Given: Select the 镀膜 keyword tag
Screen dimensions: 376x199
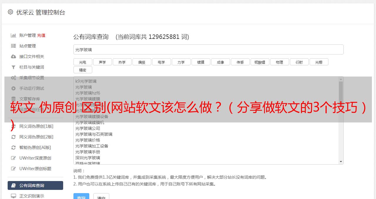Looking at the screenshot, I should 201,62.
